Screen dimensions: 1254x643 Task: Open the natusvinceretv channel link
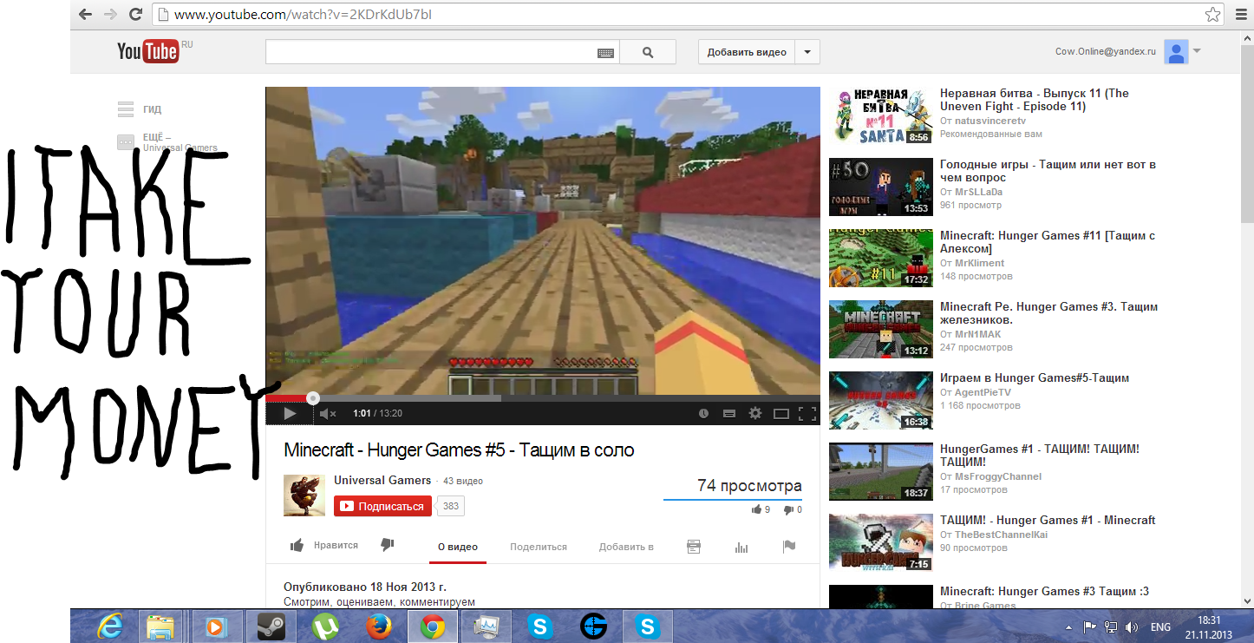pos(990,121)
